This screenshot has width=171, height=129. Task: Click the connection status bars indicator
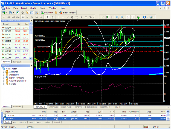pyautogui.click(x=146, y=127)
